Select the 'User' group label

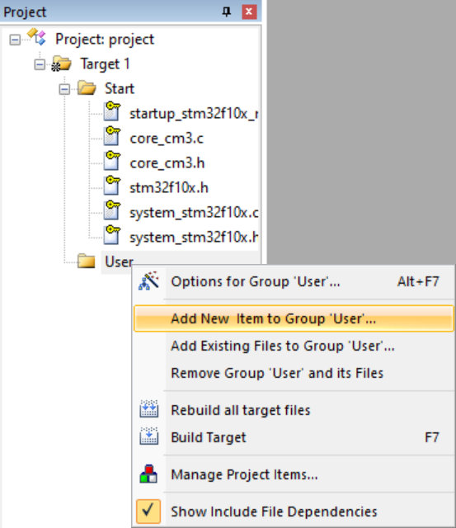tap(119, 262)
